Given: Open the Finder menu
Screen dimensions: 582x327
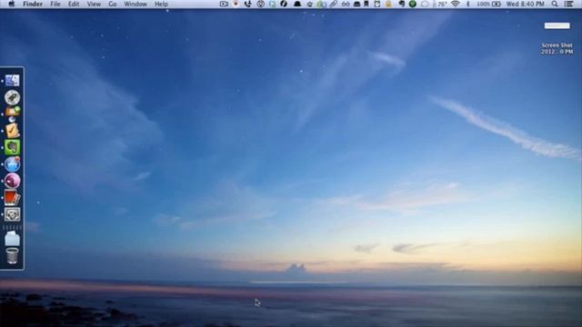Looking at the screenshot, I should pos(33,4).
